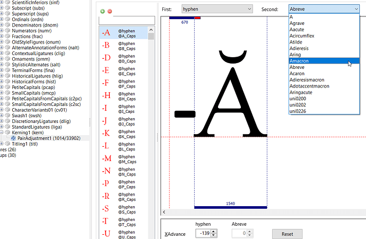Choose Aringacute from the Second list
366x239 pixels.
[x=324, y=92]
